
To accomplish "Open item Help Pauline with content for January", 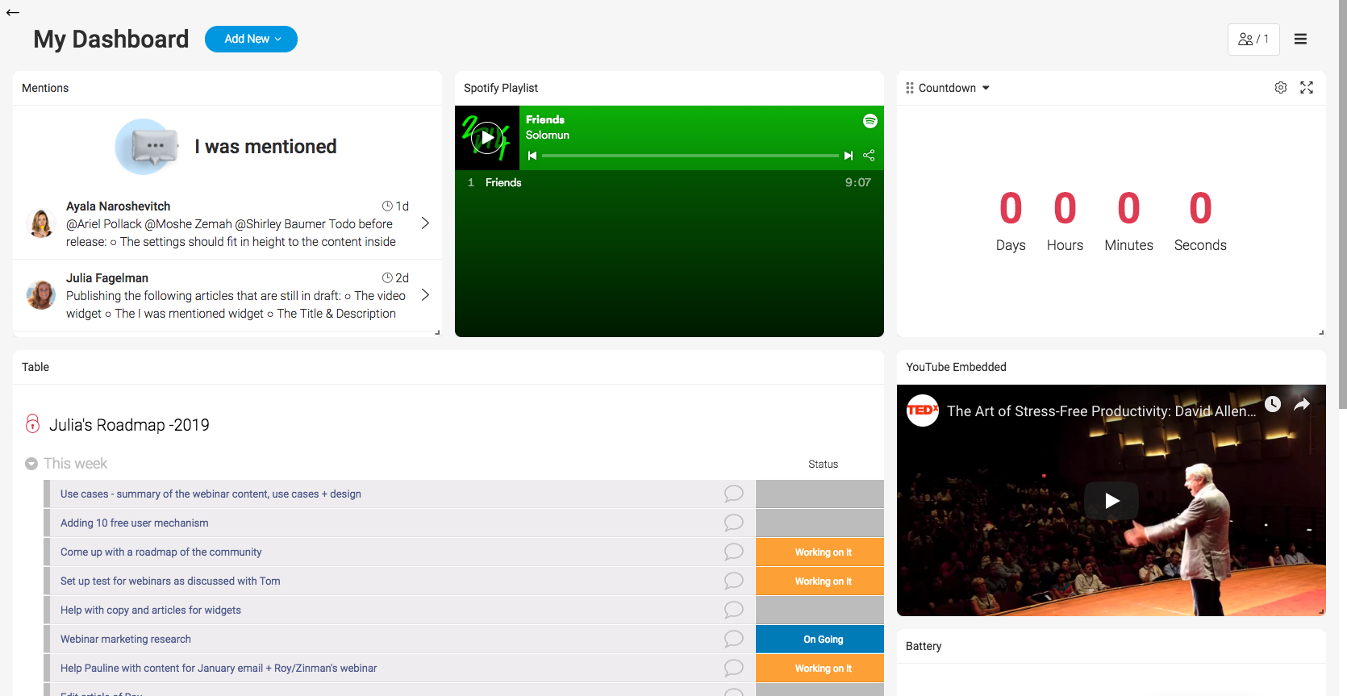I will pos(219,669).
